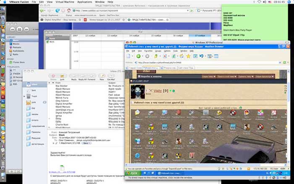This screenshot has width=294, height=184.
Task: Select Radio in the iTunes sidebar
Action: point(16,54)
